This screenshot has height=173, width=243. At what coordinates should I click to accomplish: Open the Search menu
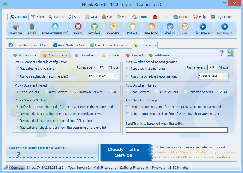(56, 17)
